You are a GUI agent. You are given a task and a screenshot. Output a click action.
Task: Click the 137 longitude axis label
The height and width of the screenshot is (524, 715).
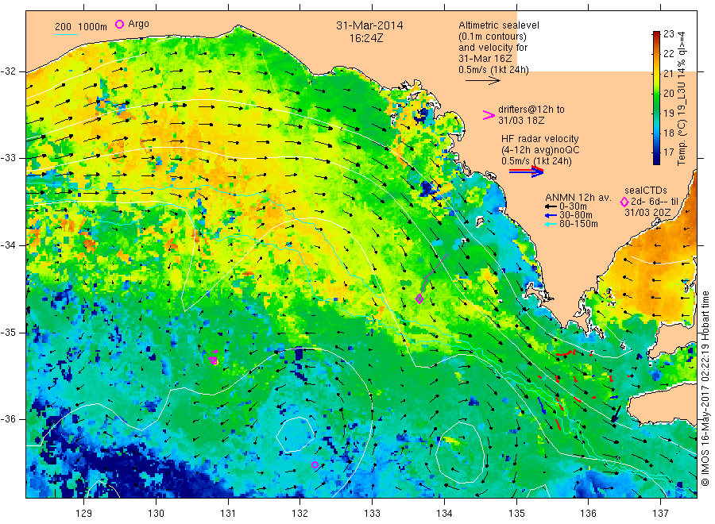pyautogui.click(x=660, y=514)
